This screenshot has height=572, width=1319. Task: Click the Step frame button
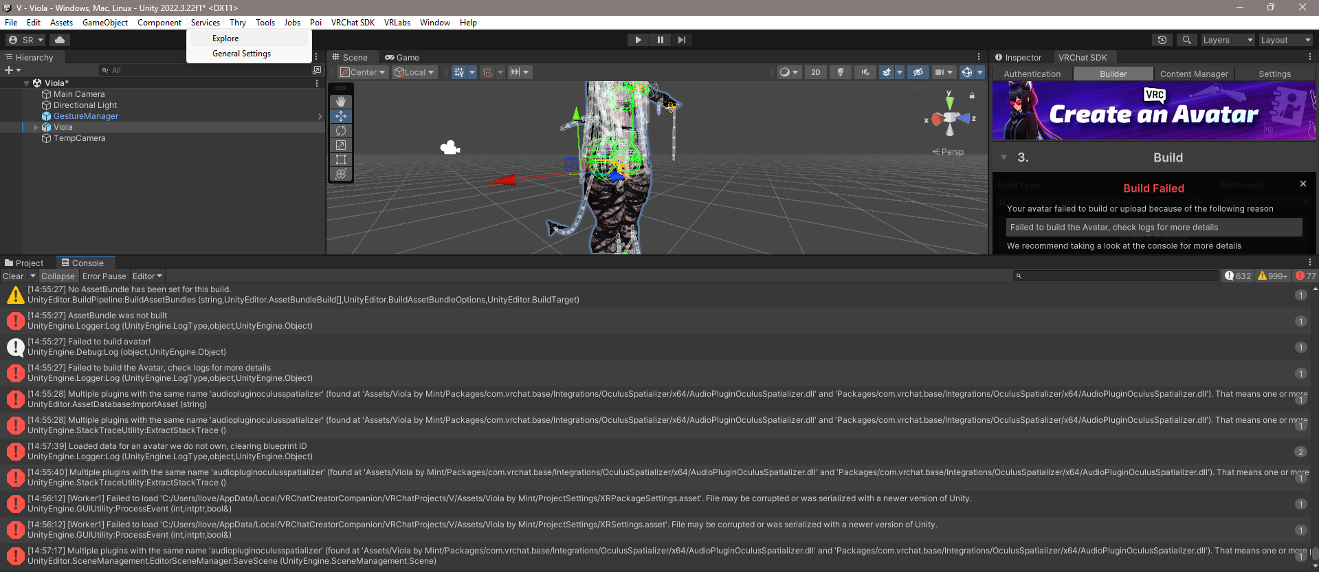click(x=681, y=40)
